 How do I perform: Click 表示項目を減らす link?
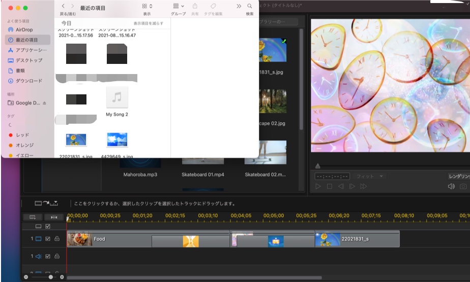pos(149,24)
